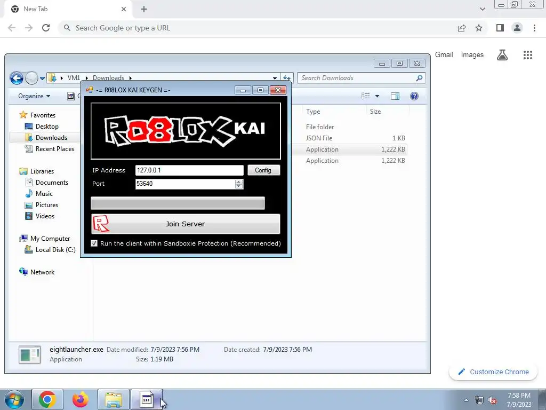
Task: Open the Images link on New Tab page
Action: [x=472, y=55]
